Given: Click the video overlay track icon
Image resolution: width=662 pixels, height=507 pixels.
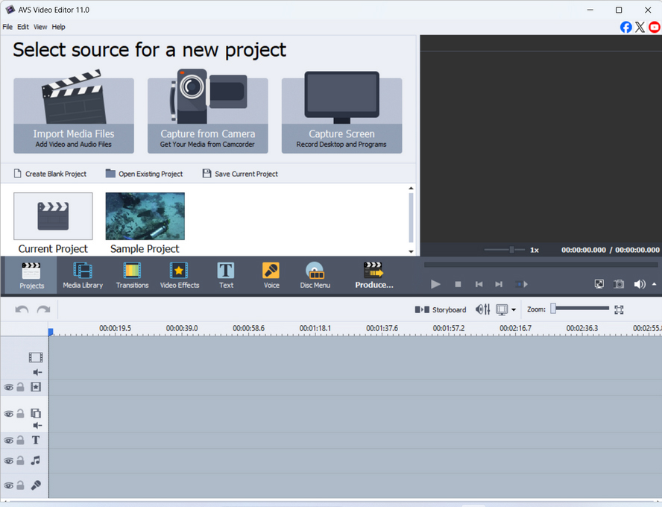Looking at the screenshot, I should pos(36,413).
